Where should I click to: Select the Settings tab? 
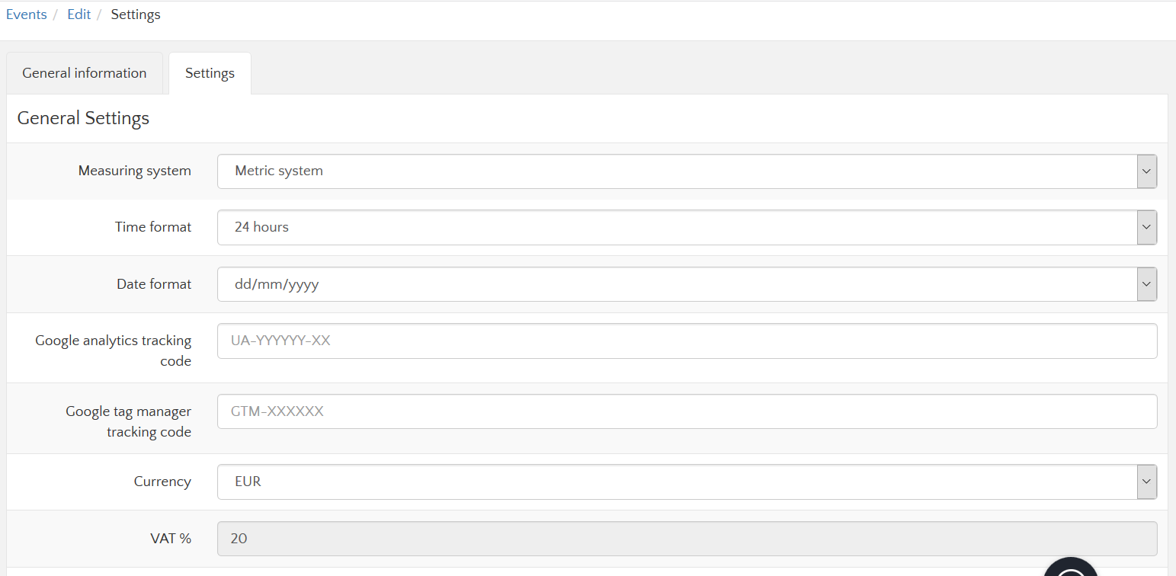point(210,73)
